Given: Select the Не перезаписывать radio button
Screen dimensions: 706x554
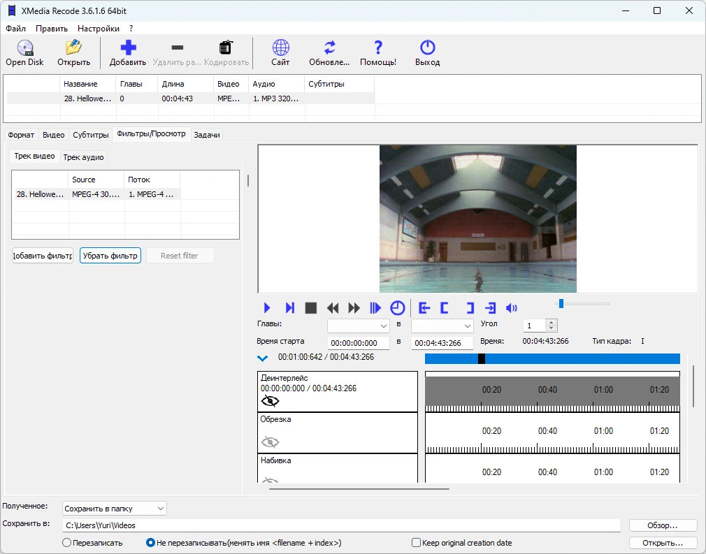Looking at the screenshot, I should click(x=150, y=543).
